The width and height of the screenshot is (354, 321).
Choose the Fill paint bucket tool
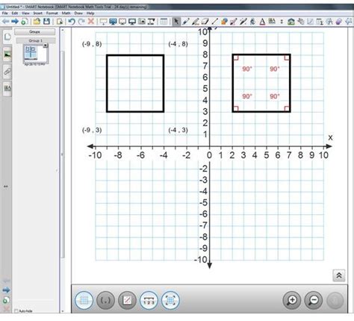[252, 22]
